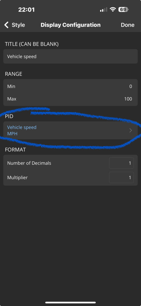Image resolution: width=141 pixels, height=306 pixels.
Task: Tap the PID row disclosure chevron
Action: (x=131, y=130)
